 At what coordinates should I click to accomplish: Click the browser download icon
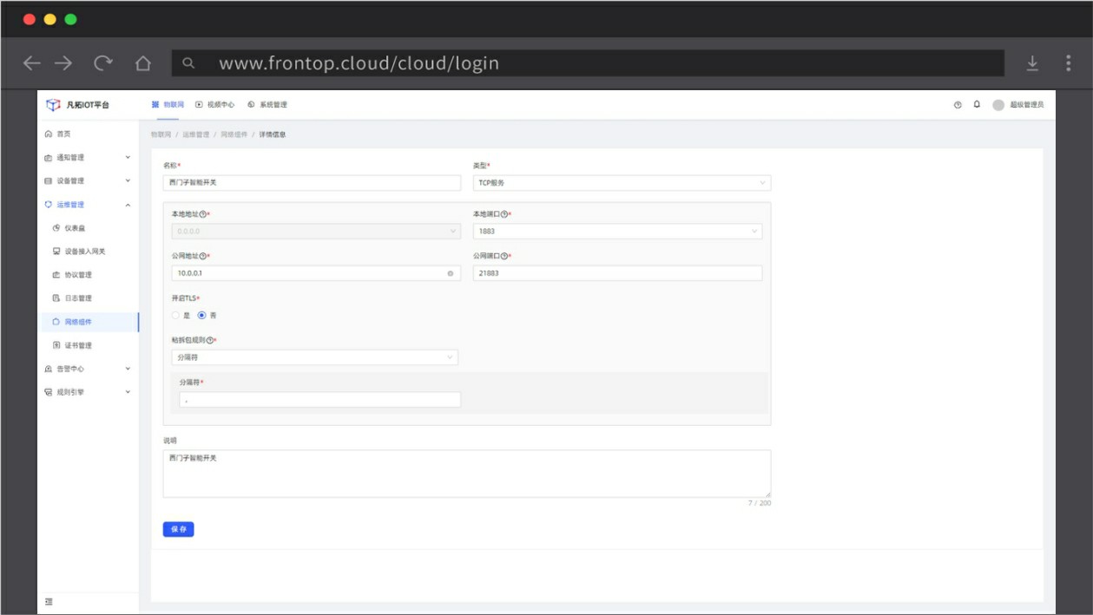pyautogui.click(x=1032, y=63)
